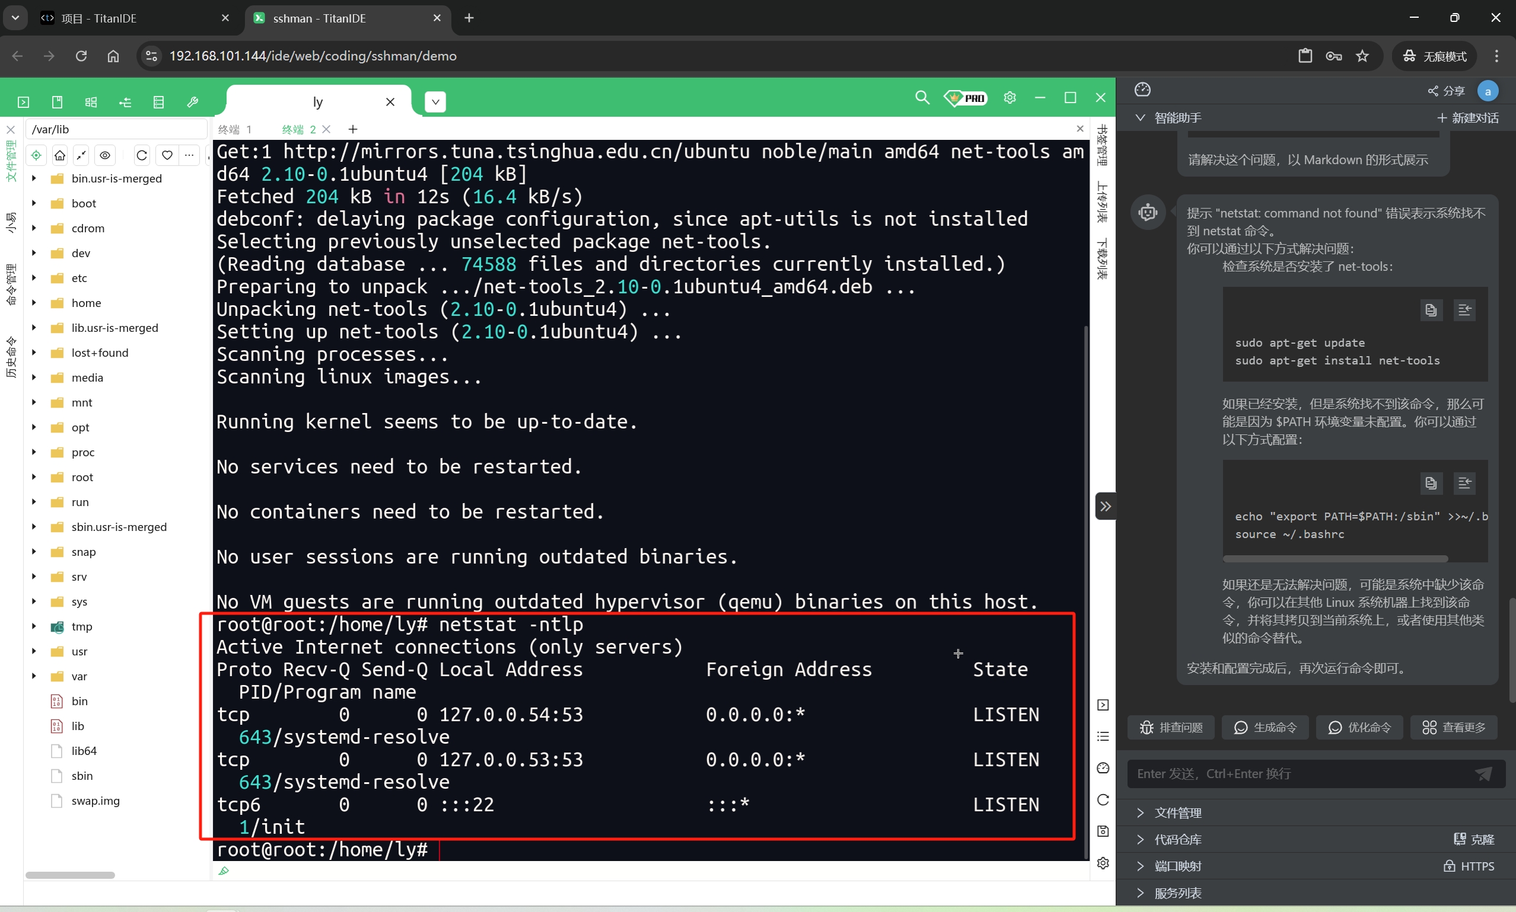The height and width of the screenshot is (912, 1516).
Task: Locate current directory with the target icon
Action: tap(36, 155)
